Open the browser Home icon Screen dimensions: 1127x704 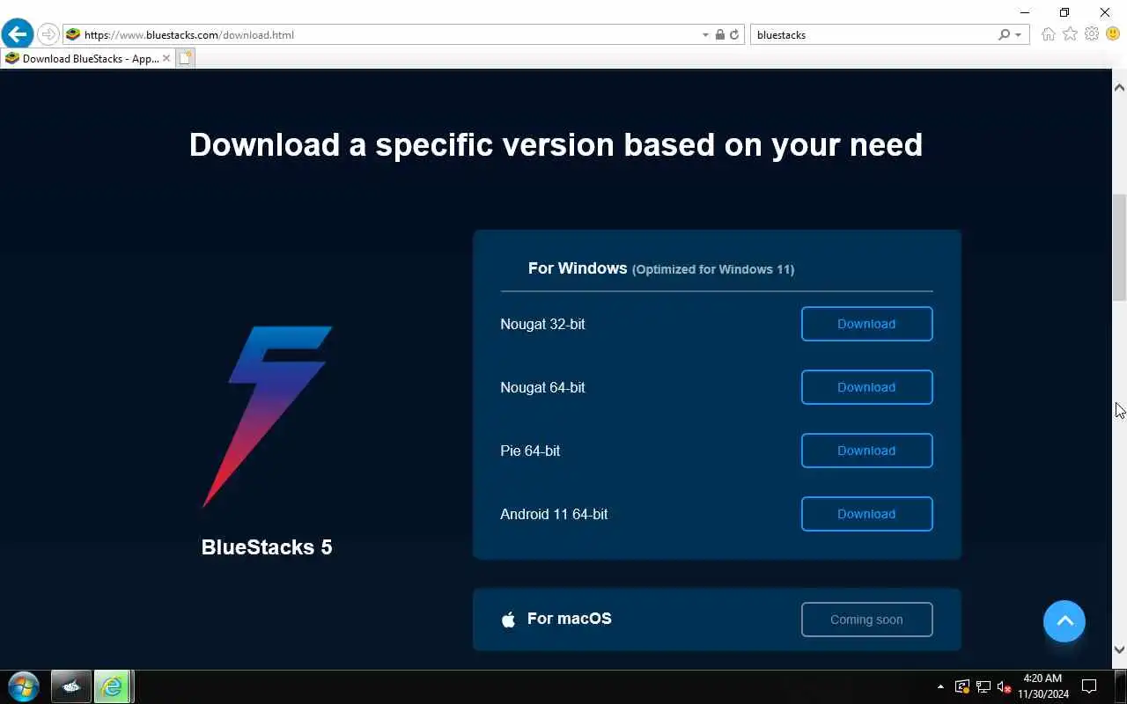tap(1048, 34)
